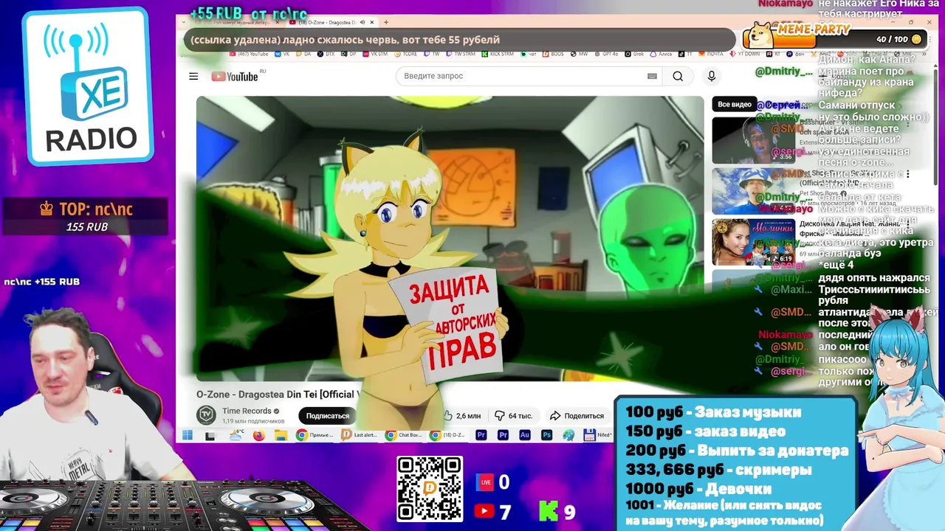
Task: Open the Алиса bookmark
Action: [x=660, y=54]
